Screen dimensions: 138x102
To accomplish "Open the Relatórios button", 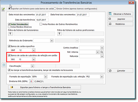I will tap(120, 24).
